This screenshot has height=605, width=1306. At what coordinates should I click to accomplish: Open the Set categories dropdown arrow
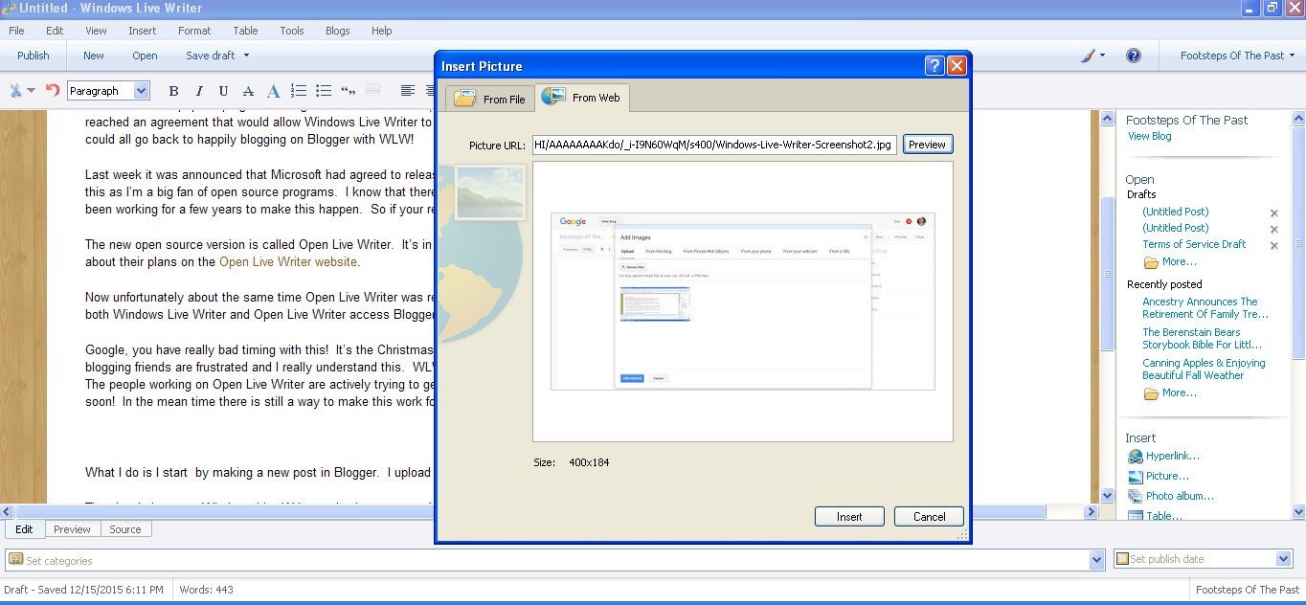pos(1097,559)
